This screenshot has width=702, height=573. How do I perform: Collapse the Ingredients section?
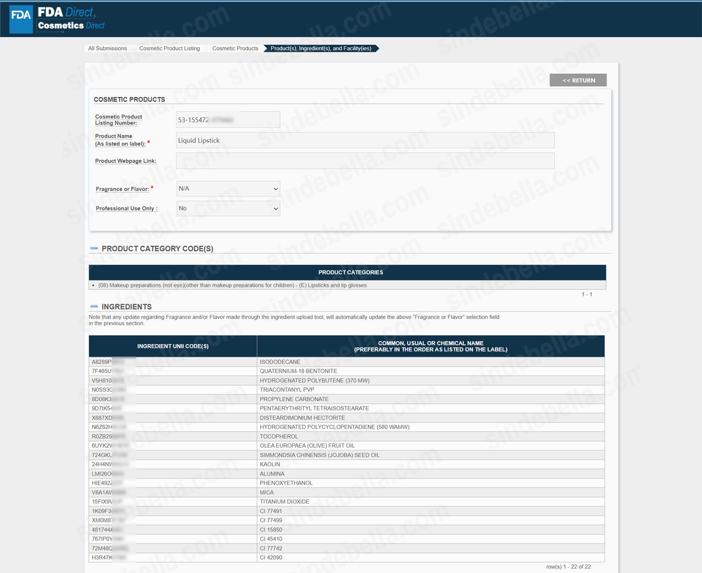(94, 306)
